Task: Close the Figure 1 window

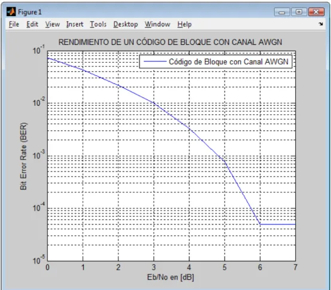Action: click(316, 12)
